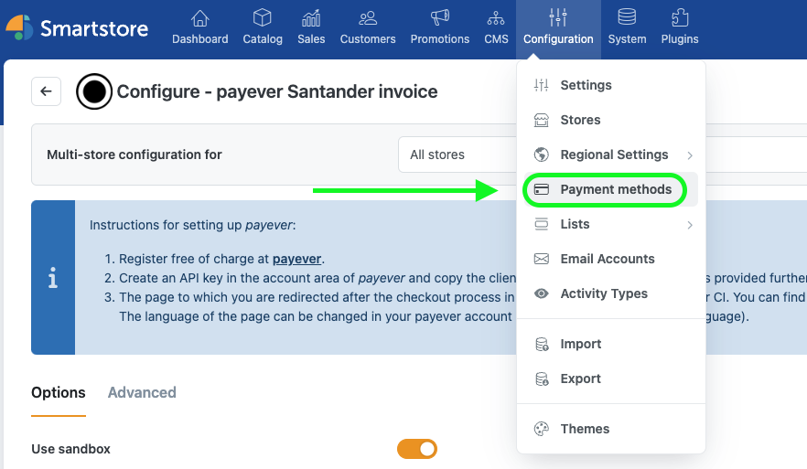This screenshot has width=807, height=469.
Task: Expand Lists submenu chevron
Action: click(x=690, y=225)
